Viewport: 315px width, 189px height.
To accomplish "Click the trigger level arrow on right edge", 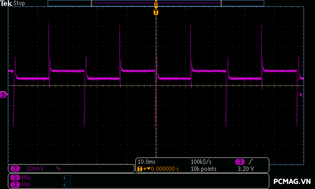I will click(301, 94).
